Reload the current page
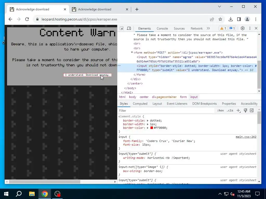 pos(27,19)
